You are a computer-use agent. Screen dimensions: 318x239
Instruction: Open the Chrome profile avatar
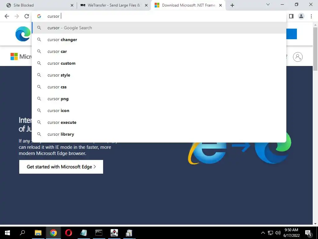(301, 16)
